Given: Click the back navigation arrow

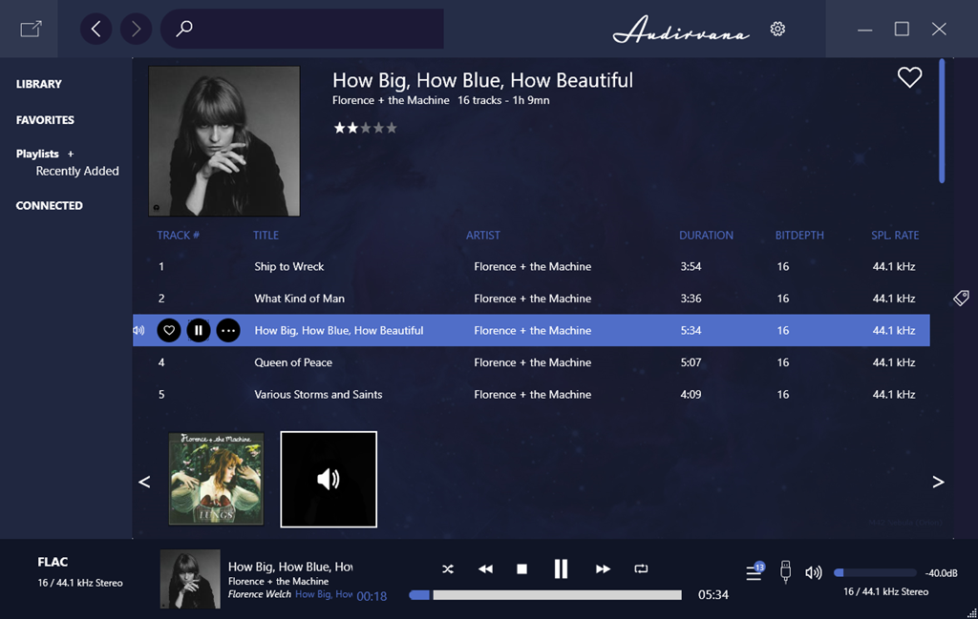Looking at the screenshot, I should (x=96, y=30).
